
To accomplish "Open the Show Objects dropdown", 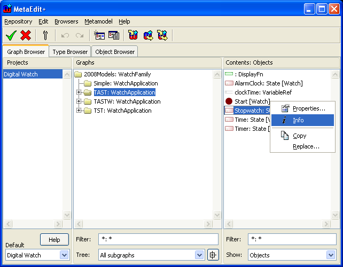I will (330, 255).
